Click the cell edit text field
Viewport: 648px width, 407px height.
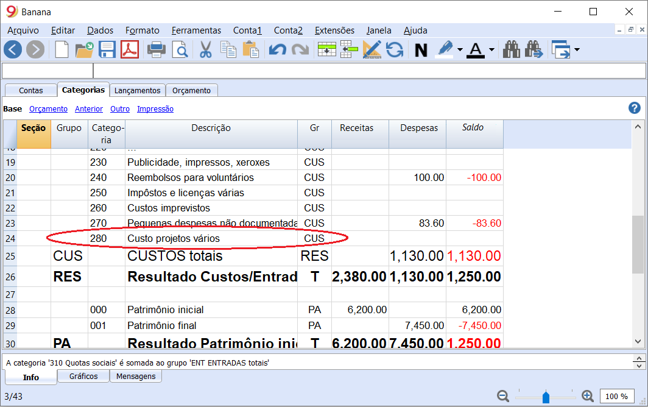(x=370, y=71)
